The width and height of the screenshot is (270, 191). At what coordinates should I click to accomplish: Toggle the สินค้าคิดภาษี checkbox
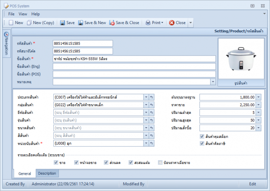(x=202, y=144)
